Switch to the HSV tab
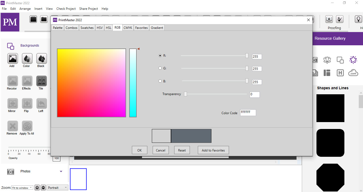The height and width of the screenshot is (192, 363). [100, 28]
